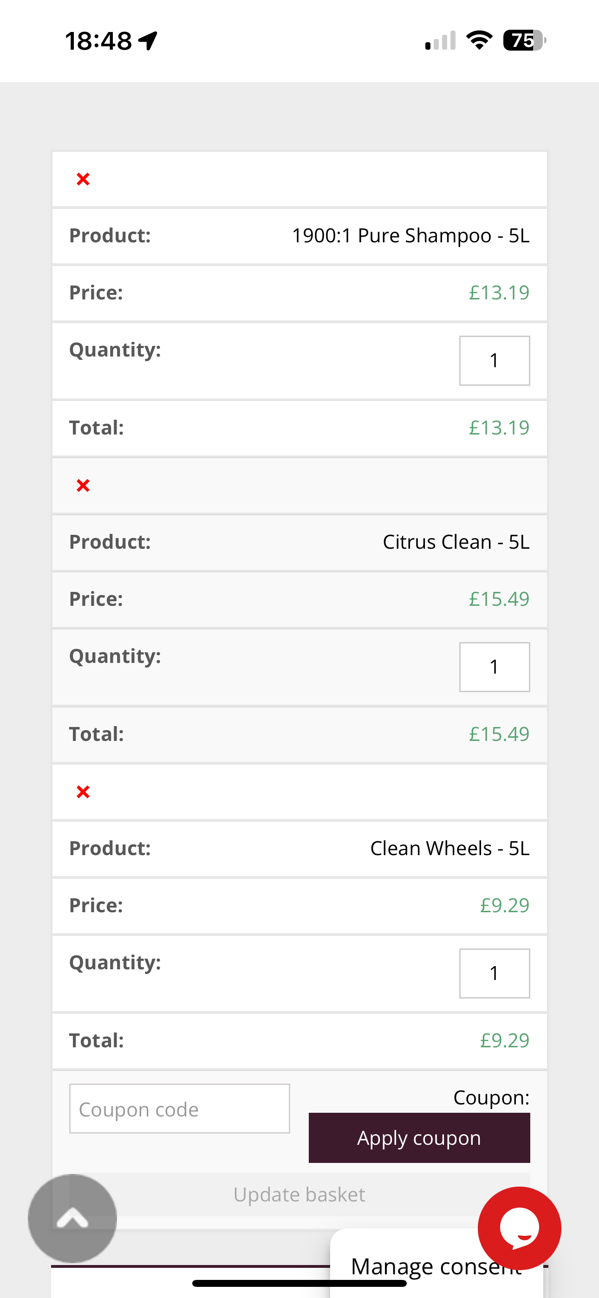View the Clean Wheels - 5L product
The image size is (599, 1298).
tap(450, 849)
